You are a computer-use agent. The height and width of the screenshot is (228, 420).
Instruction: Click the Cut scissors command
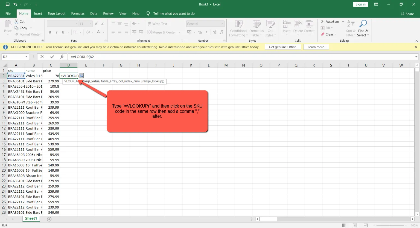(x=20, y=22)
